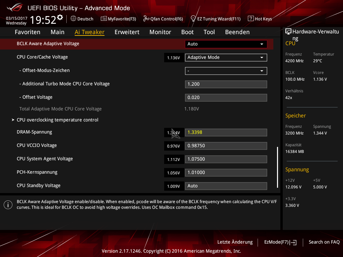
Task: Click BCLK Aware Adaptive Voltage label
Action: tap(48, 44)
